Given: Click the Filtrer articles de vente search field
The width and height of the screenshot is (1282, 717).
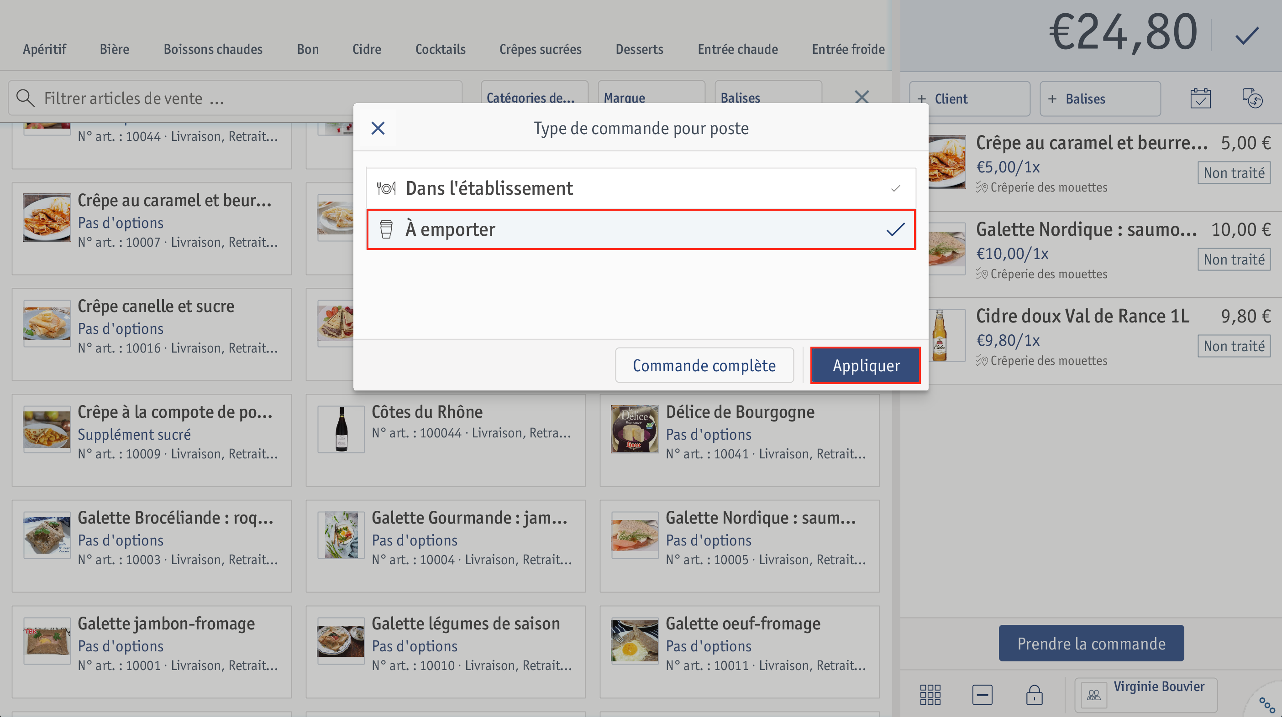Looking at the screenshot, I should pyautogui.click(x=236, y=98).
